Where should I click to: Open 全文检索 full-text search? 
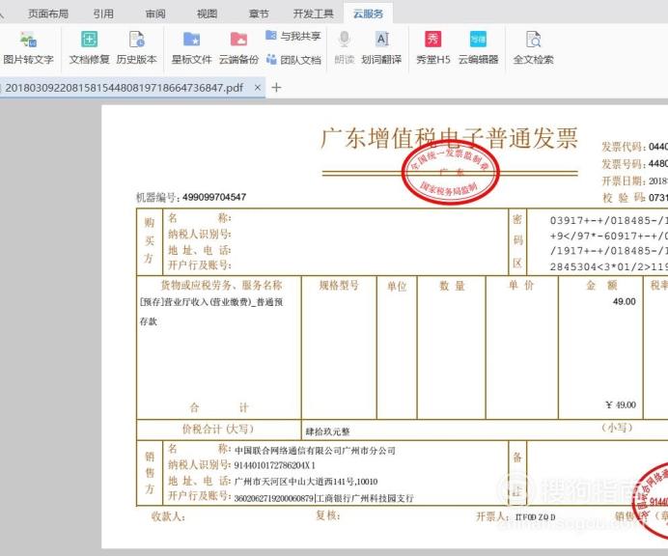(533, 47)
